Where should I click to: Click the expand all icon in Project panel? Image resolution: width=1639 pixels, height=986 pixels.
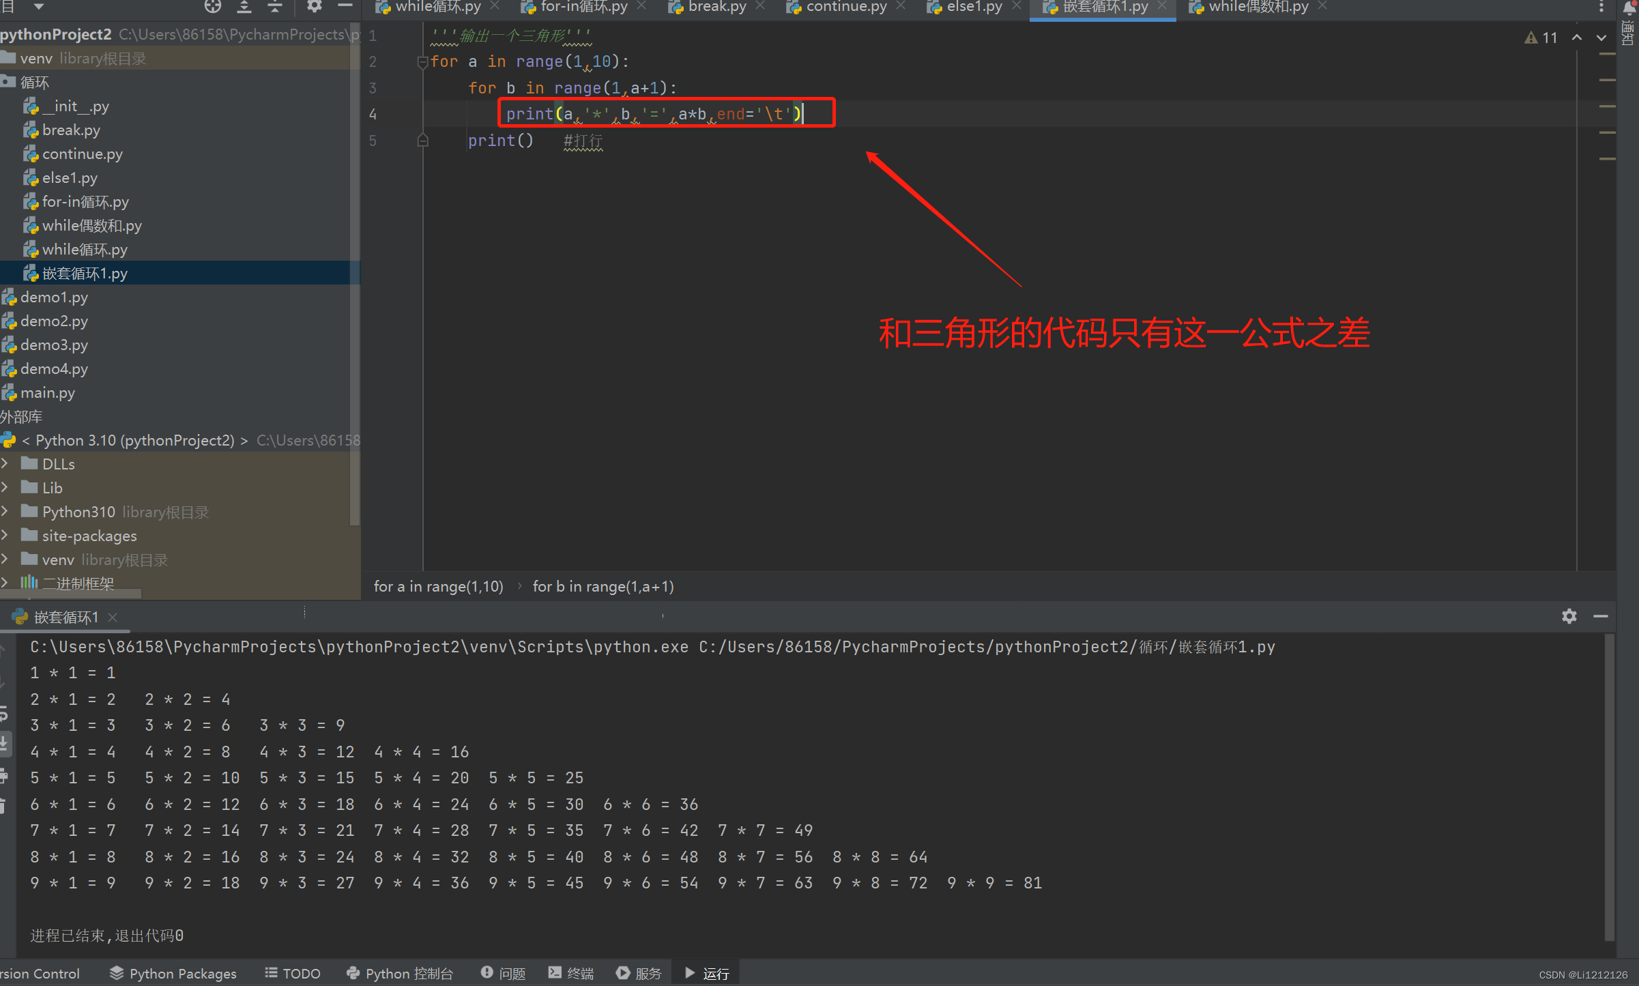click(x=244, y=7)
